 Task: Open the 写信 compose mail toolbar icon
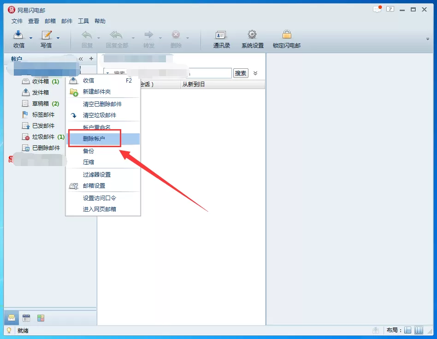46,35
